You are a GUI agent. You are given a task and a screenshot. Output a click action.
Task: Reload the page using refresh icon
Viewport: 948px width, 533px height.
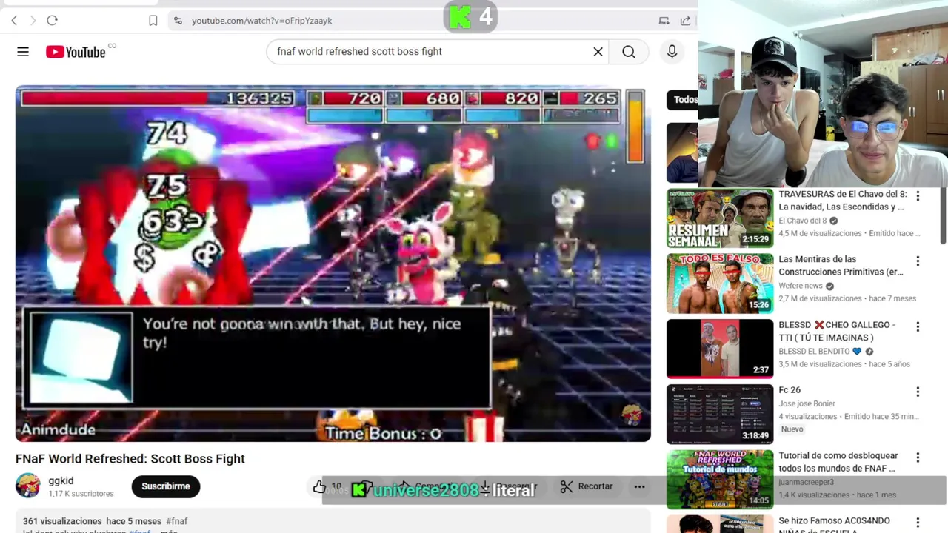pyautogui.click(x=52, y=21)
